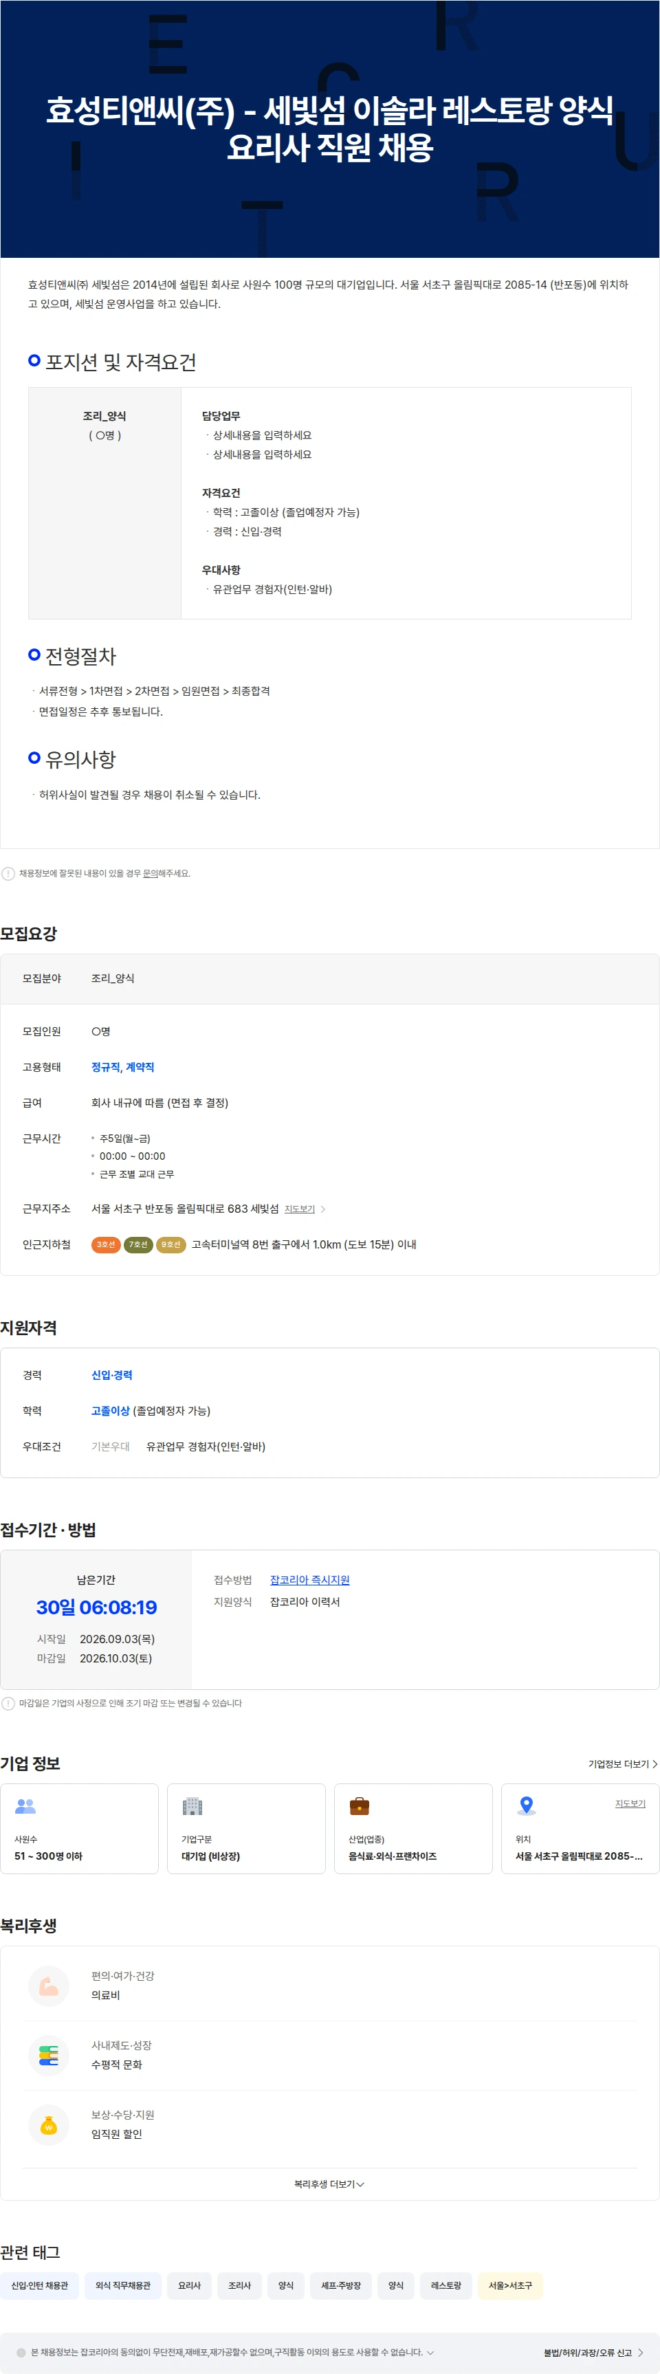Click the 고졸이상 education value

click(x=111, y=1411)
